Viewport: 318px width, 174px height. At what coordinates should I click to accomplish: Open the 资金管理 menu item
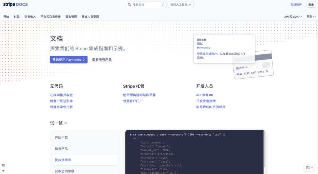(x=71, y=16)
